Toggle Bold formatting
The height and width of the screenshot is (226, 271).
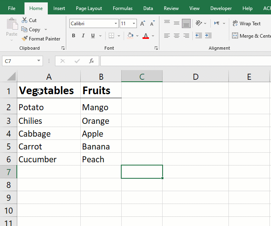point(73,36)
